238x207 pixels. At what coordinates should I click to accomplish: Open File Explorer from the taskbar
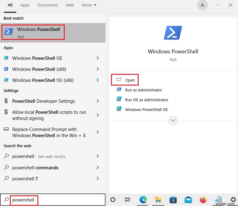158,200
